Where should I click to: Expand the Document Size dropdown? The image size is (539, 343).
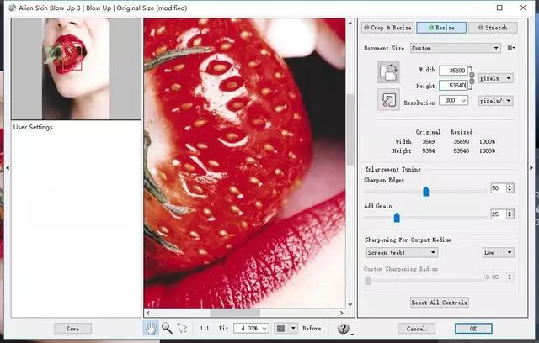click(x=456, y=48)
